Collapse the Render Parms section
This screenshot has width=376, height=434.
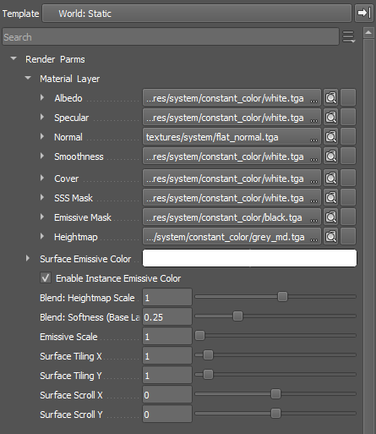(14, 58)
